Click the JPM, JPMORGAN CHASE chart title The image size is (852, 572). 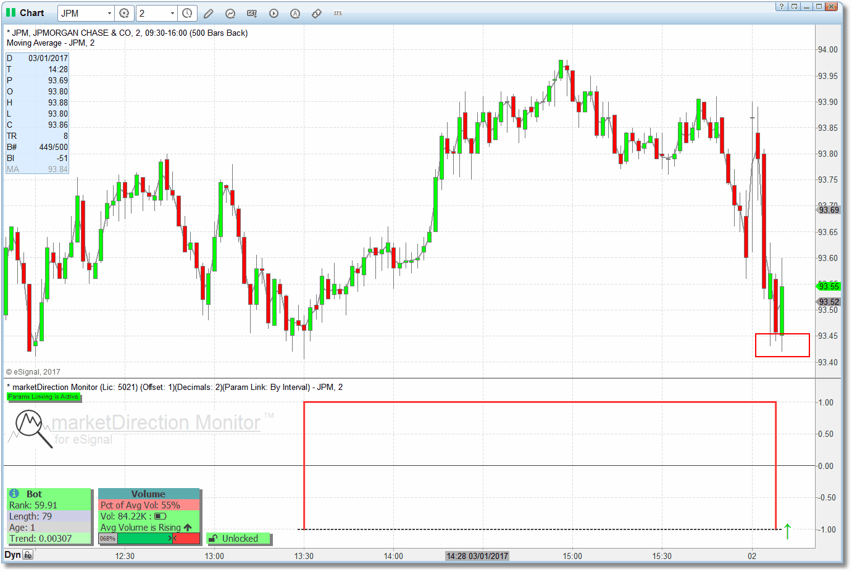[127, 33]
